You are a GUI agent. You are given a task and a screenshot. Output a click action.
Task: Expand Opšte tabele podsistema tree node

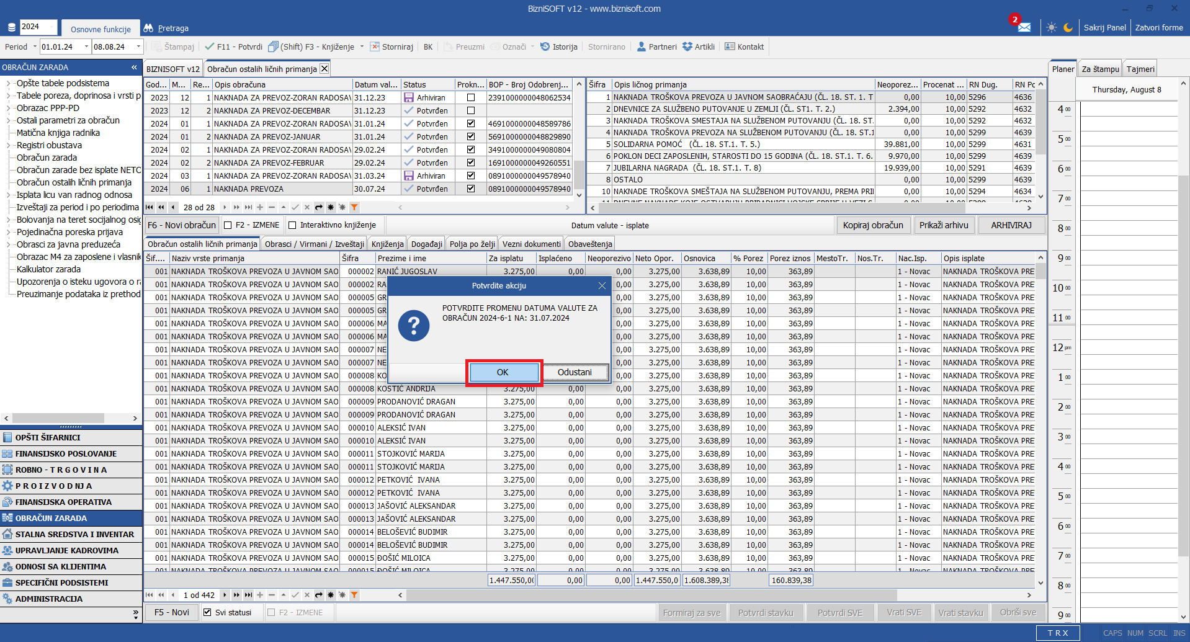pyautogui.click(x=8, y=83)
